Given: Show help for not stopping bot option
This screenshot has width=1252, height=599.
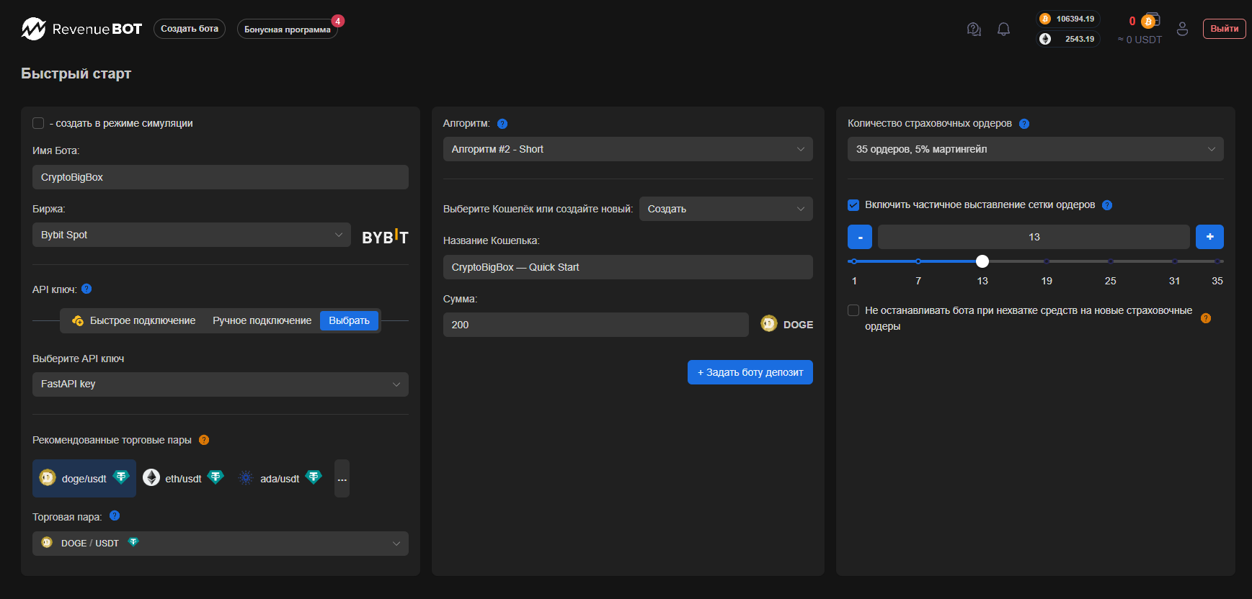Looking at the screenshot, I should click(1206, 318).
